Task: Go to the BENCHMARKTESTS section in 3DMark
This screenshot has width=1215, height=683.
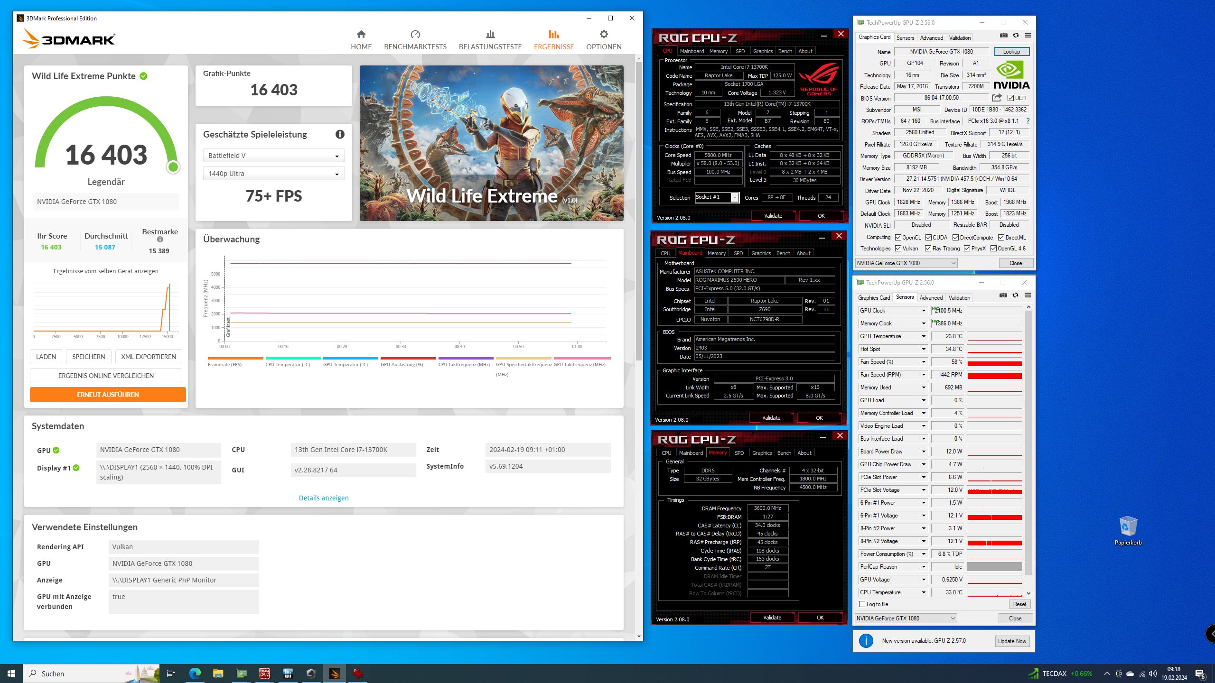Action: [x=415, y=40]
